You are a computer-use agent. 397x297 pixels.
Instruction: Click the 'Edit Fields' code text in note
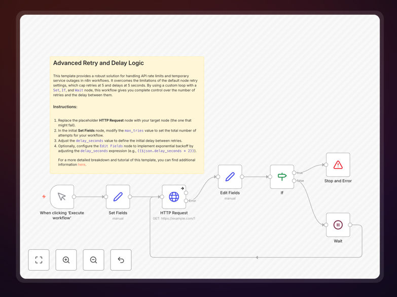[x=111, y=146]
